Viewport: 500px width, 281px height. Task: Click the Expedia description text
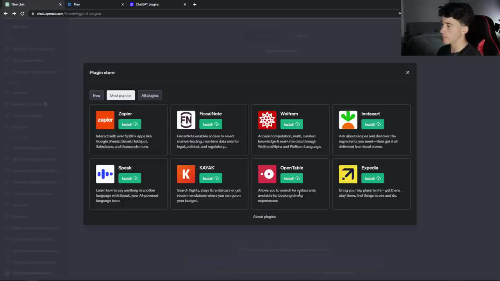pos(370,193)
